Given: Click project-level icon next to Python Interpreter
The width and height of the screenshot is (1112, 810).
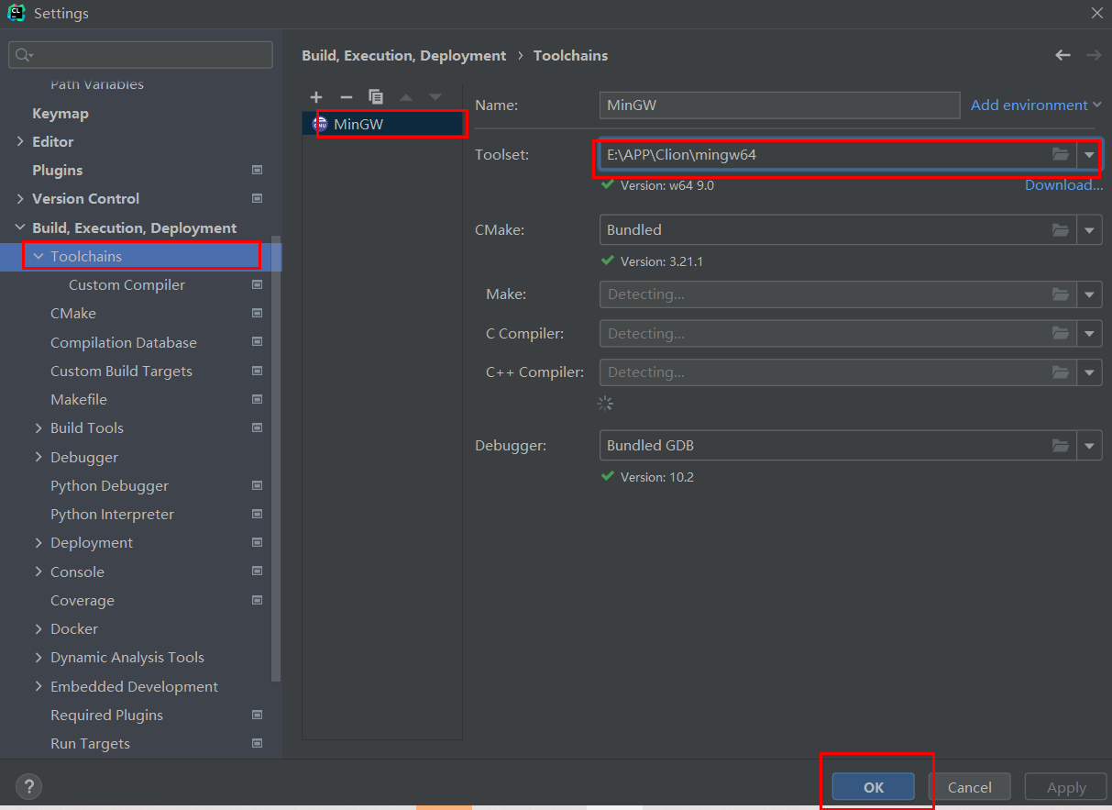Looking at the screenshot, I should 258,514.
